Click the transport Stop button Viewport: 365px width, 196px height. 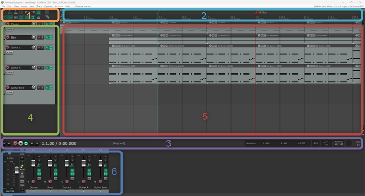(32, 144)
